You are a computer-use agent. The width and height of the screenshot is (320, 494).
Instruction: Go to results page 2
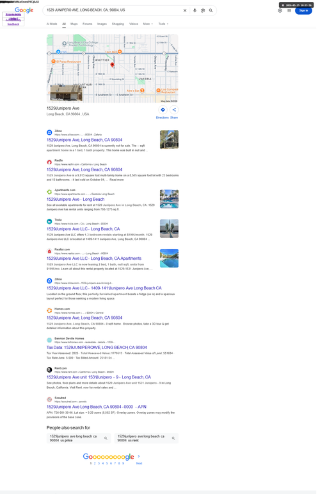click(95, 463)
